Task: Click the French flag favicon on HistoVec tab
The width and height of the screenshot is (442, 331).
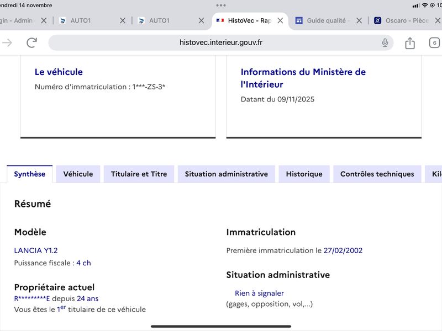Action: pyautogui.click(x=220, y=20)
